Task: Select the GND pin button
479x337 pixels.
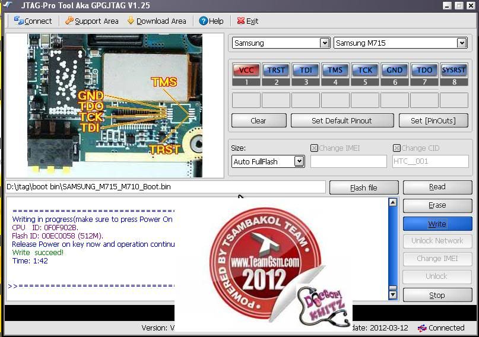Action: click(395, 70)
